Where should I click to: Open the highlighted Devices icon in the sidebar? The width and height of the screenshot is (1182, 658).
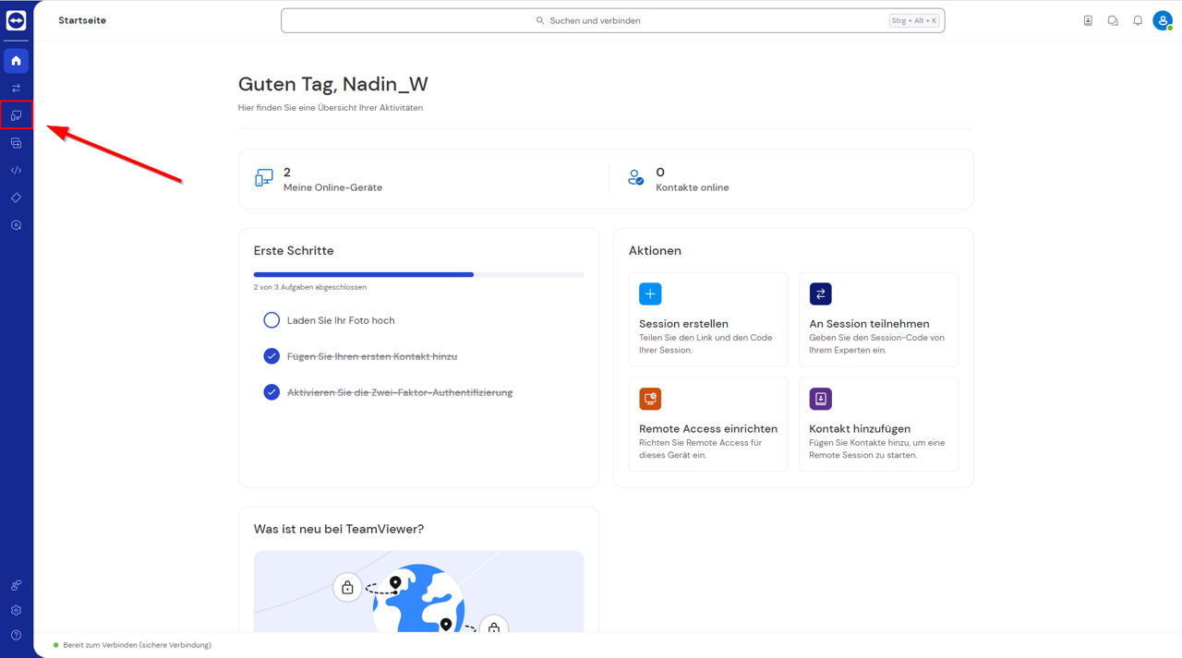click(x=16, y=115)
